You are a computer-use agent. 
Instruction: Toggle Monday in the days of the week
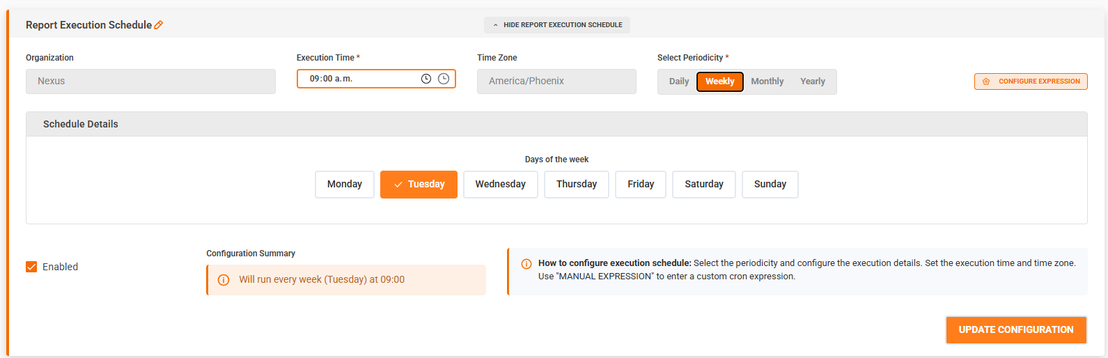point(344,185)
